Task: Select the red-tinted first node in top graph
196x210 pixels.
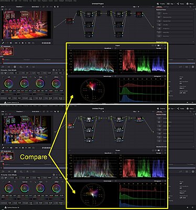Action: (x=70, y=20)
